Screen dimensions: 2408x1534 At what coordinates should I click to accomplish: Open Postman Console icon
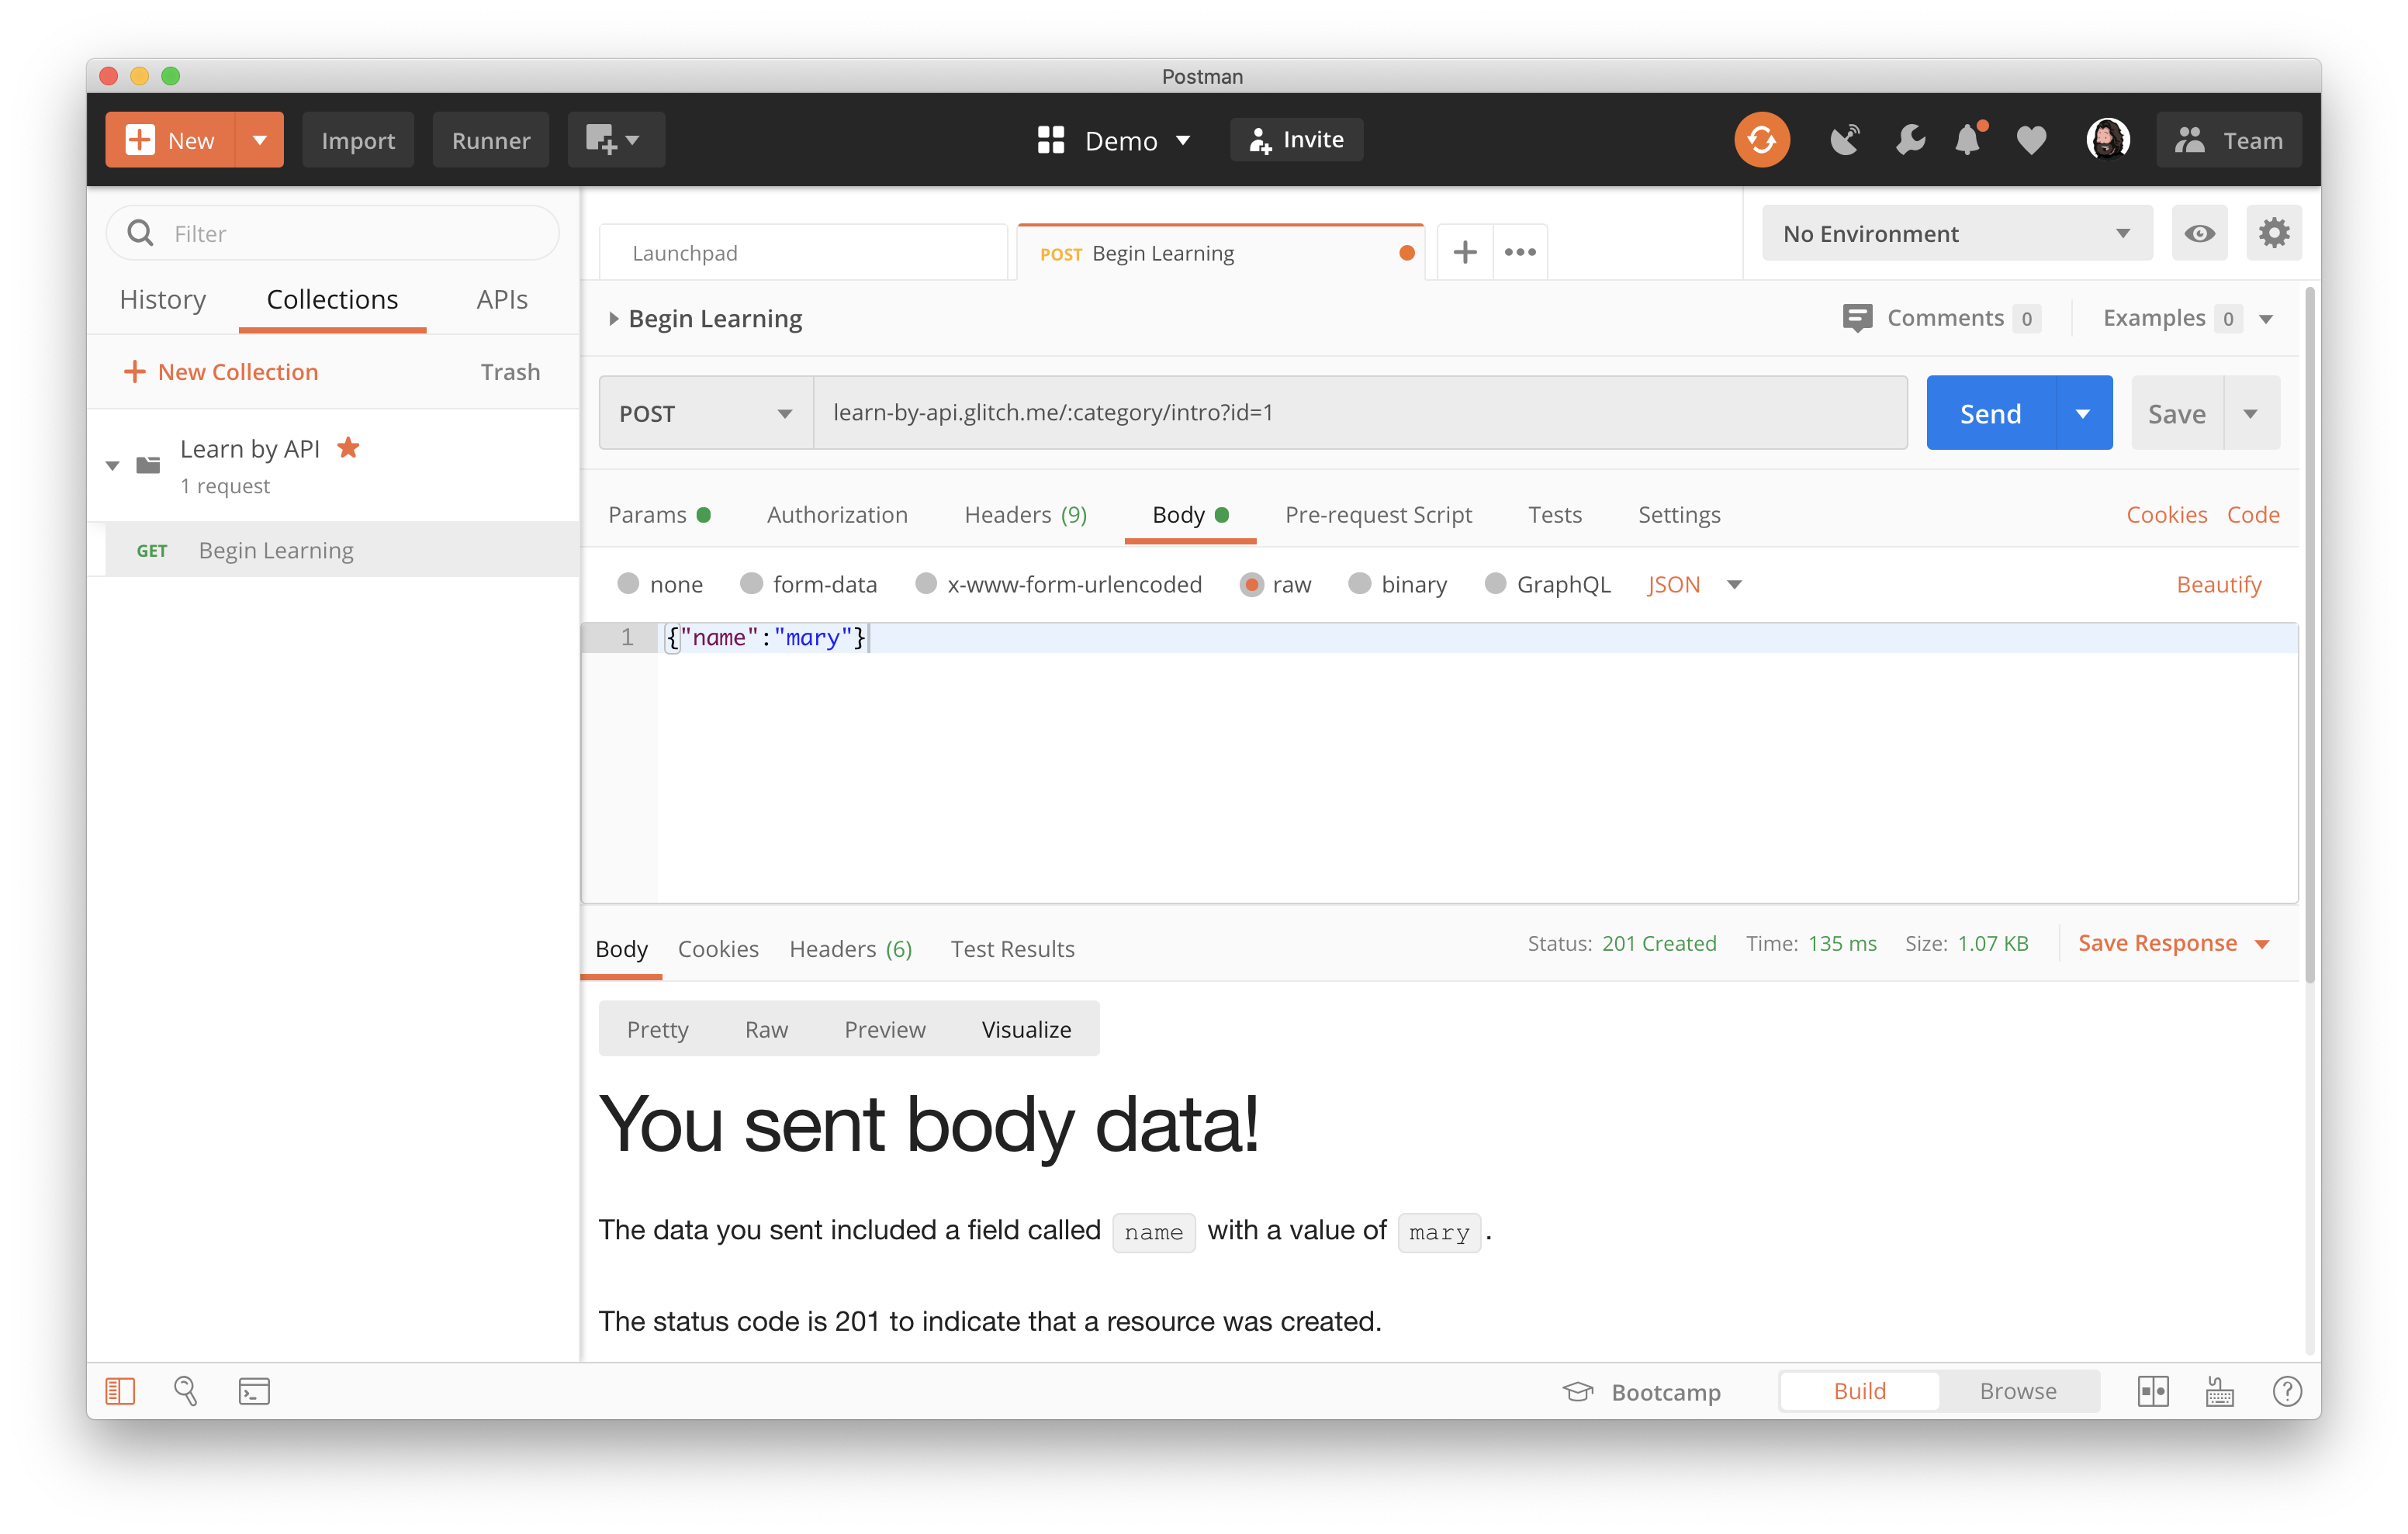254,1391
